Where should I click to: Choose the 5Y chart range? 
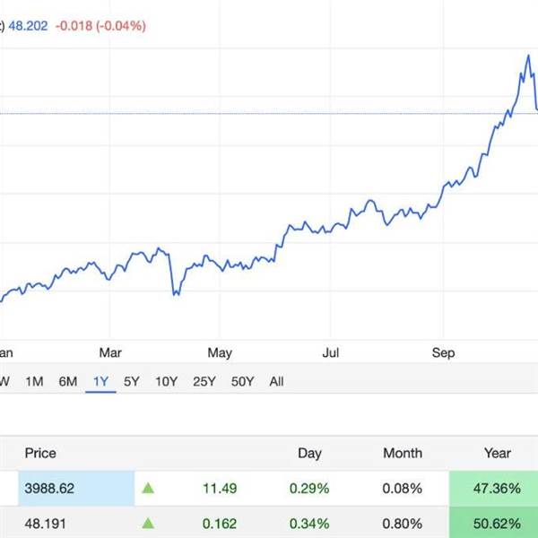(x=132, y=381)
